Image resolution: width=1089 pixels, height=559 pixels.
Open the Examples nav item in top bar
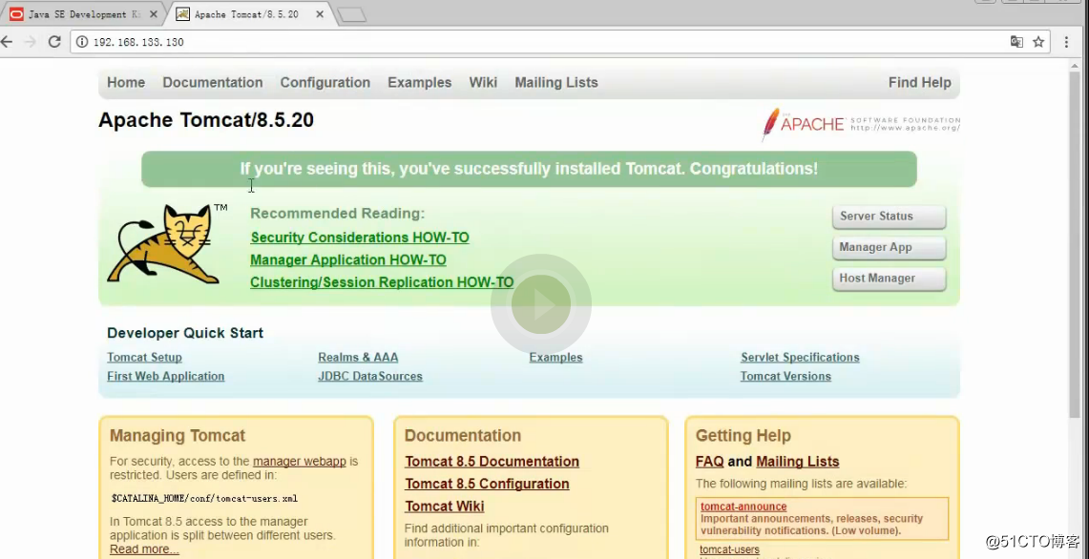coord(420,83)
